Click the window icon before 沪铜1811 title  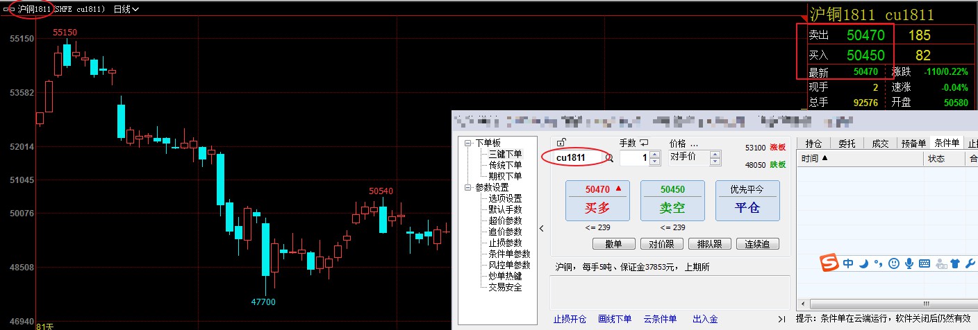point(8,9)
